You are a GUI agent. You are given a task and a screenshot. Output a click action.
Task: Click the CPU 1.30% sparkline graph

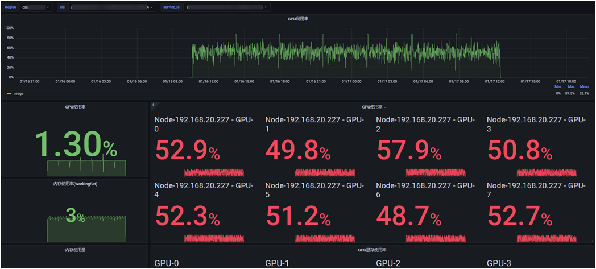pyautogui.click(x=86, y=166)
